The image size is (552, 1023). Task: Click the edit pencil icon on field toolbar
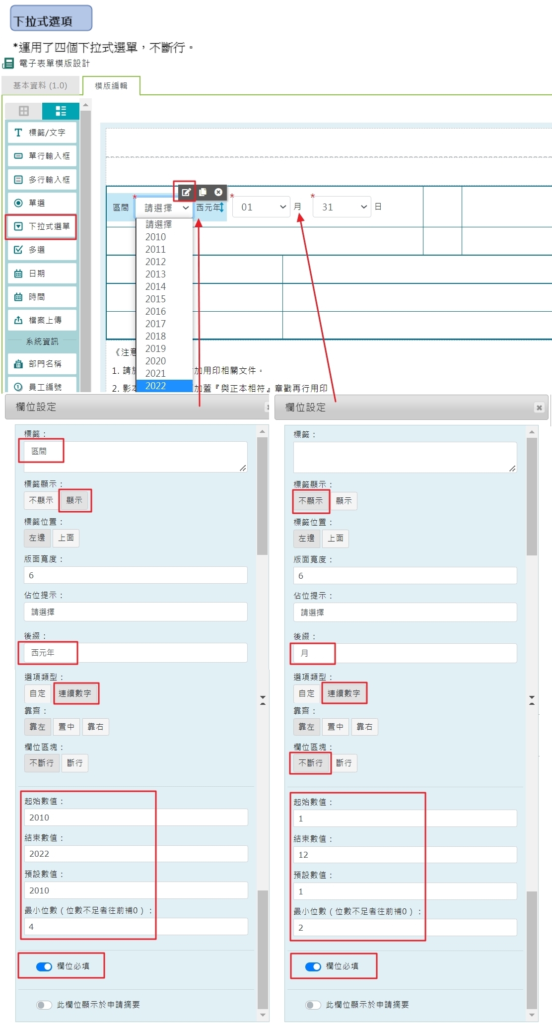(x=186, y=192)
